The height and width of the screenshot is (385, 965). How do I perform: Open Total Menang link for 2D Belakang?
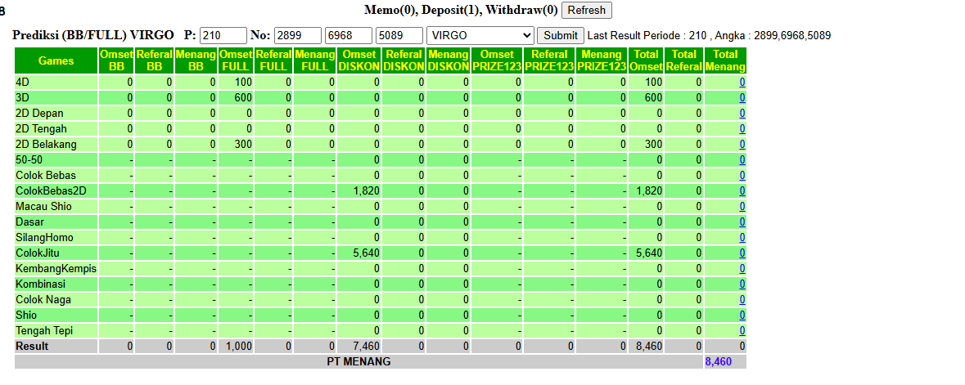tap(742, 145)
